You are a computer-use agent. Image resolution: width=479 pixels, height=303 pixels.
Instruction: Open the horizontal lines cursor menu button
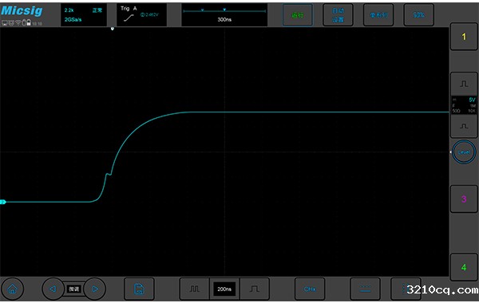(365, 289)
